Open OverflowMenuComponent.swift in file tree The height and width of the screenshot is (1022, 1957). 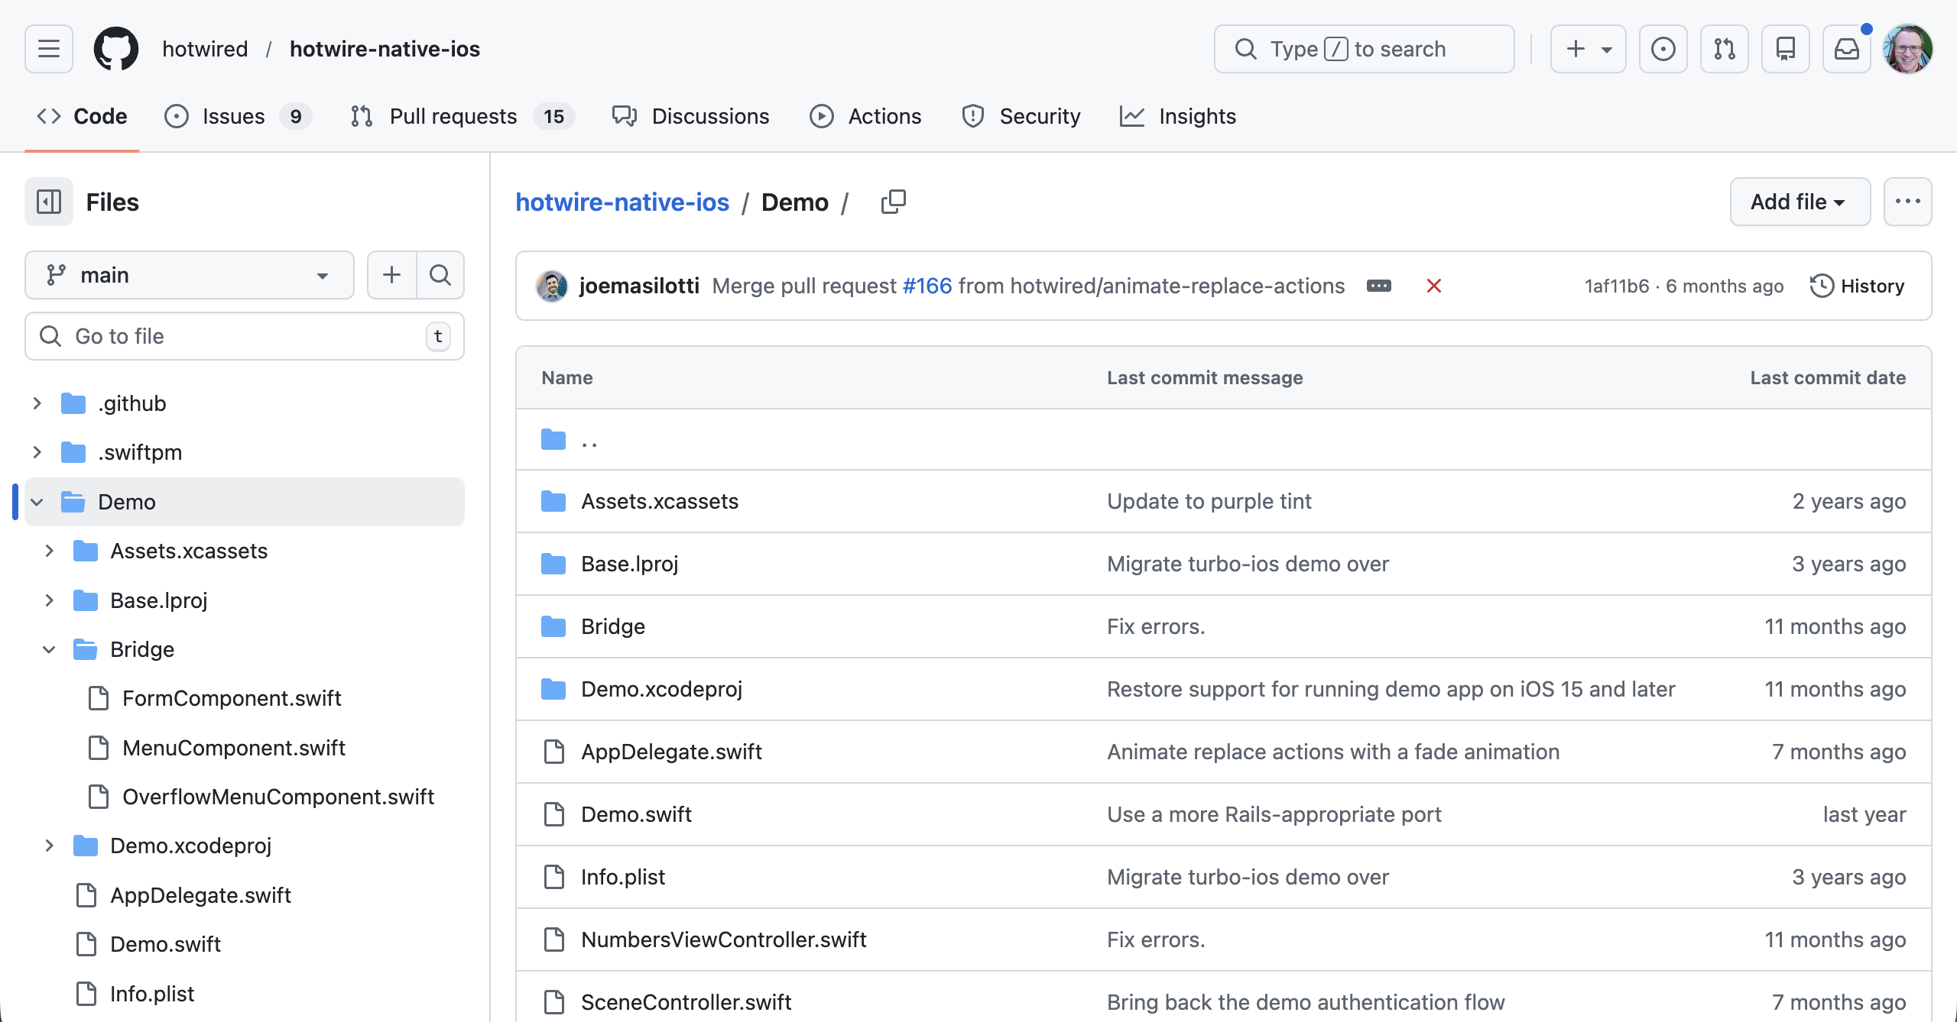point(278,797)
